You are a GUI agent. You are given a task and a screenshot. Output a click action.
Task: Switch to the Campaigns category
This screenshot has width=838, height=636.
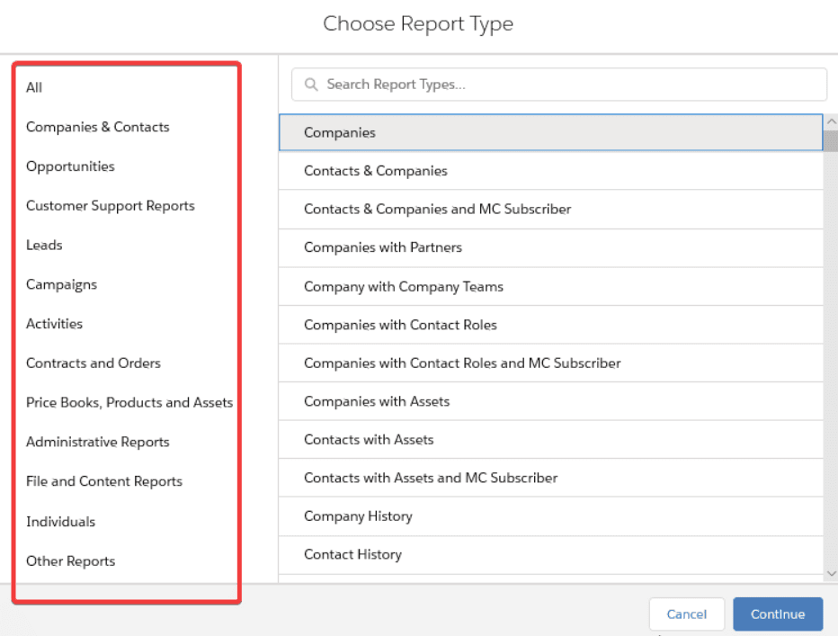pyautogui.click(x=61, y=284)
